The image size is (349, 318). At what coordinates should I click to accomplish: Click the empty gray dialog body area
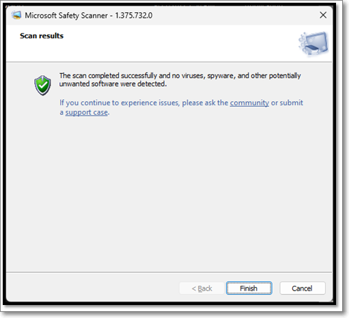169,194
